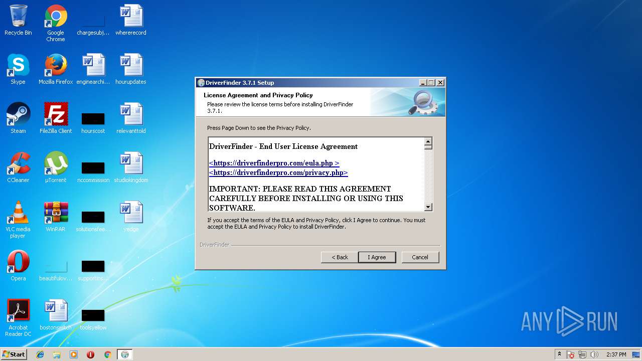This screenshot has height=361, width=642.
Task: Open Action Center flag tray icon
Action: click(x=571, y=354)
